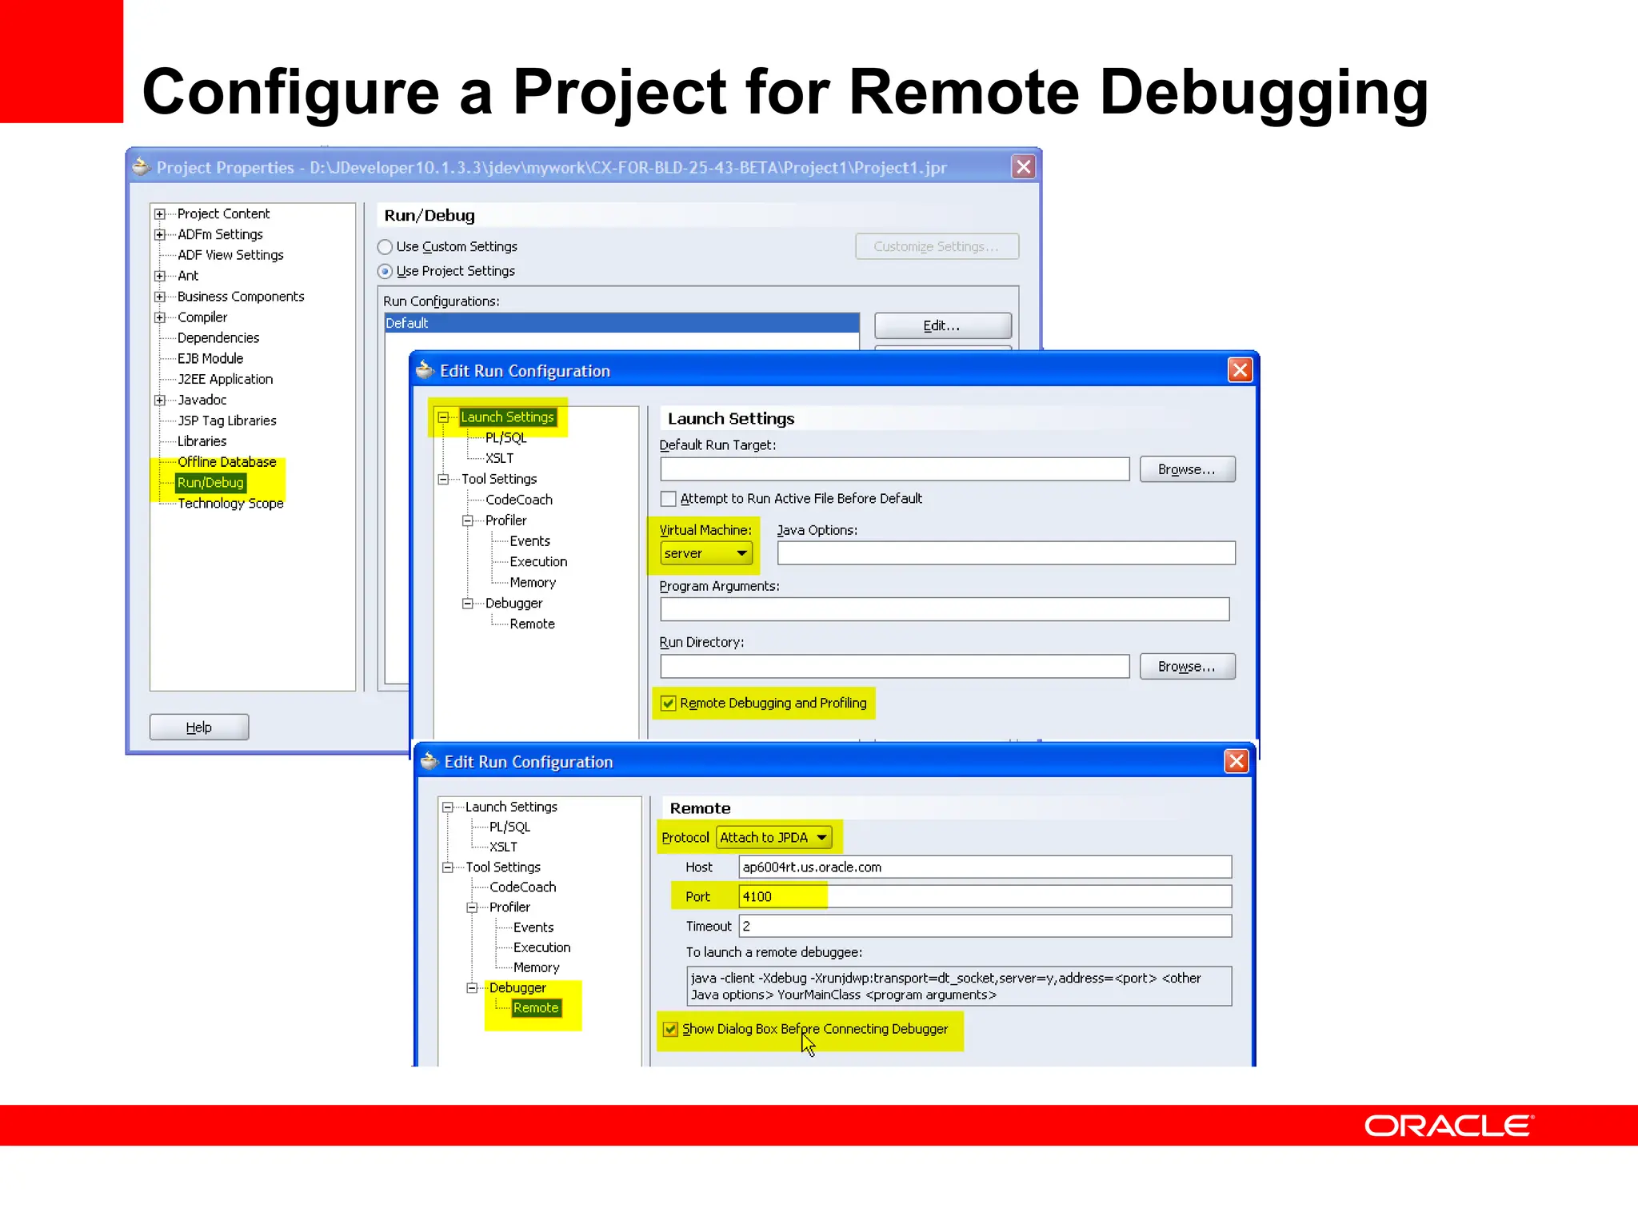Click the Host field ap6004rt.us.oracle.com
The width and height of the screenshot is (1638, 1228).
tap(985, 867)
